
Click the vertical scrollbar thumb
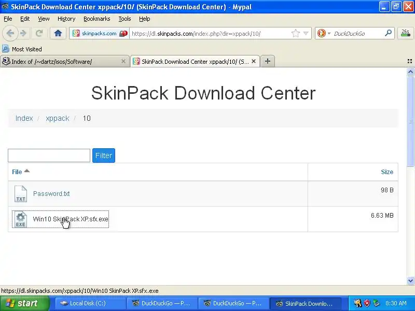[410, 121]
